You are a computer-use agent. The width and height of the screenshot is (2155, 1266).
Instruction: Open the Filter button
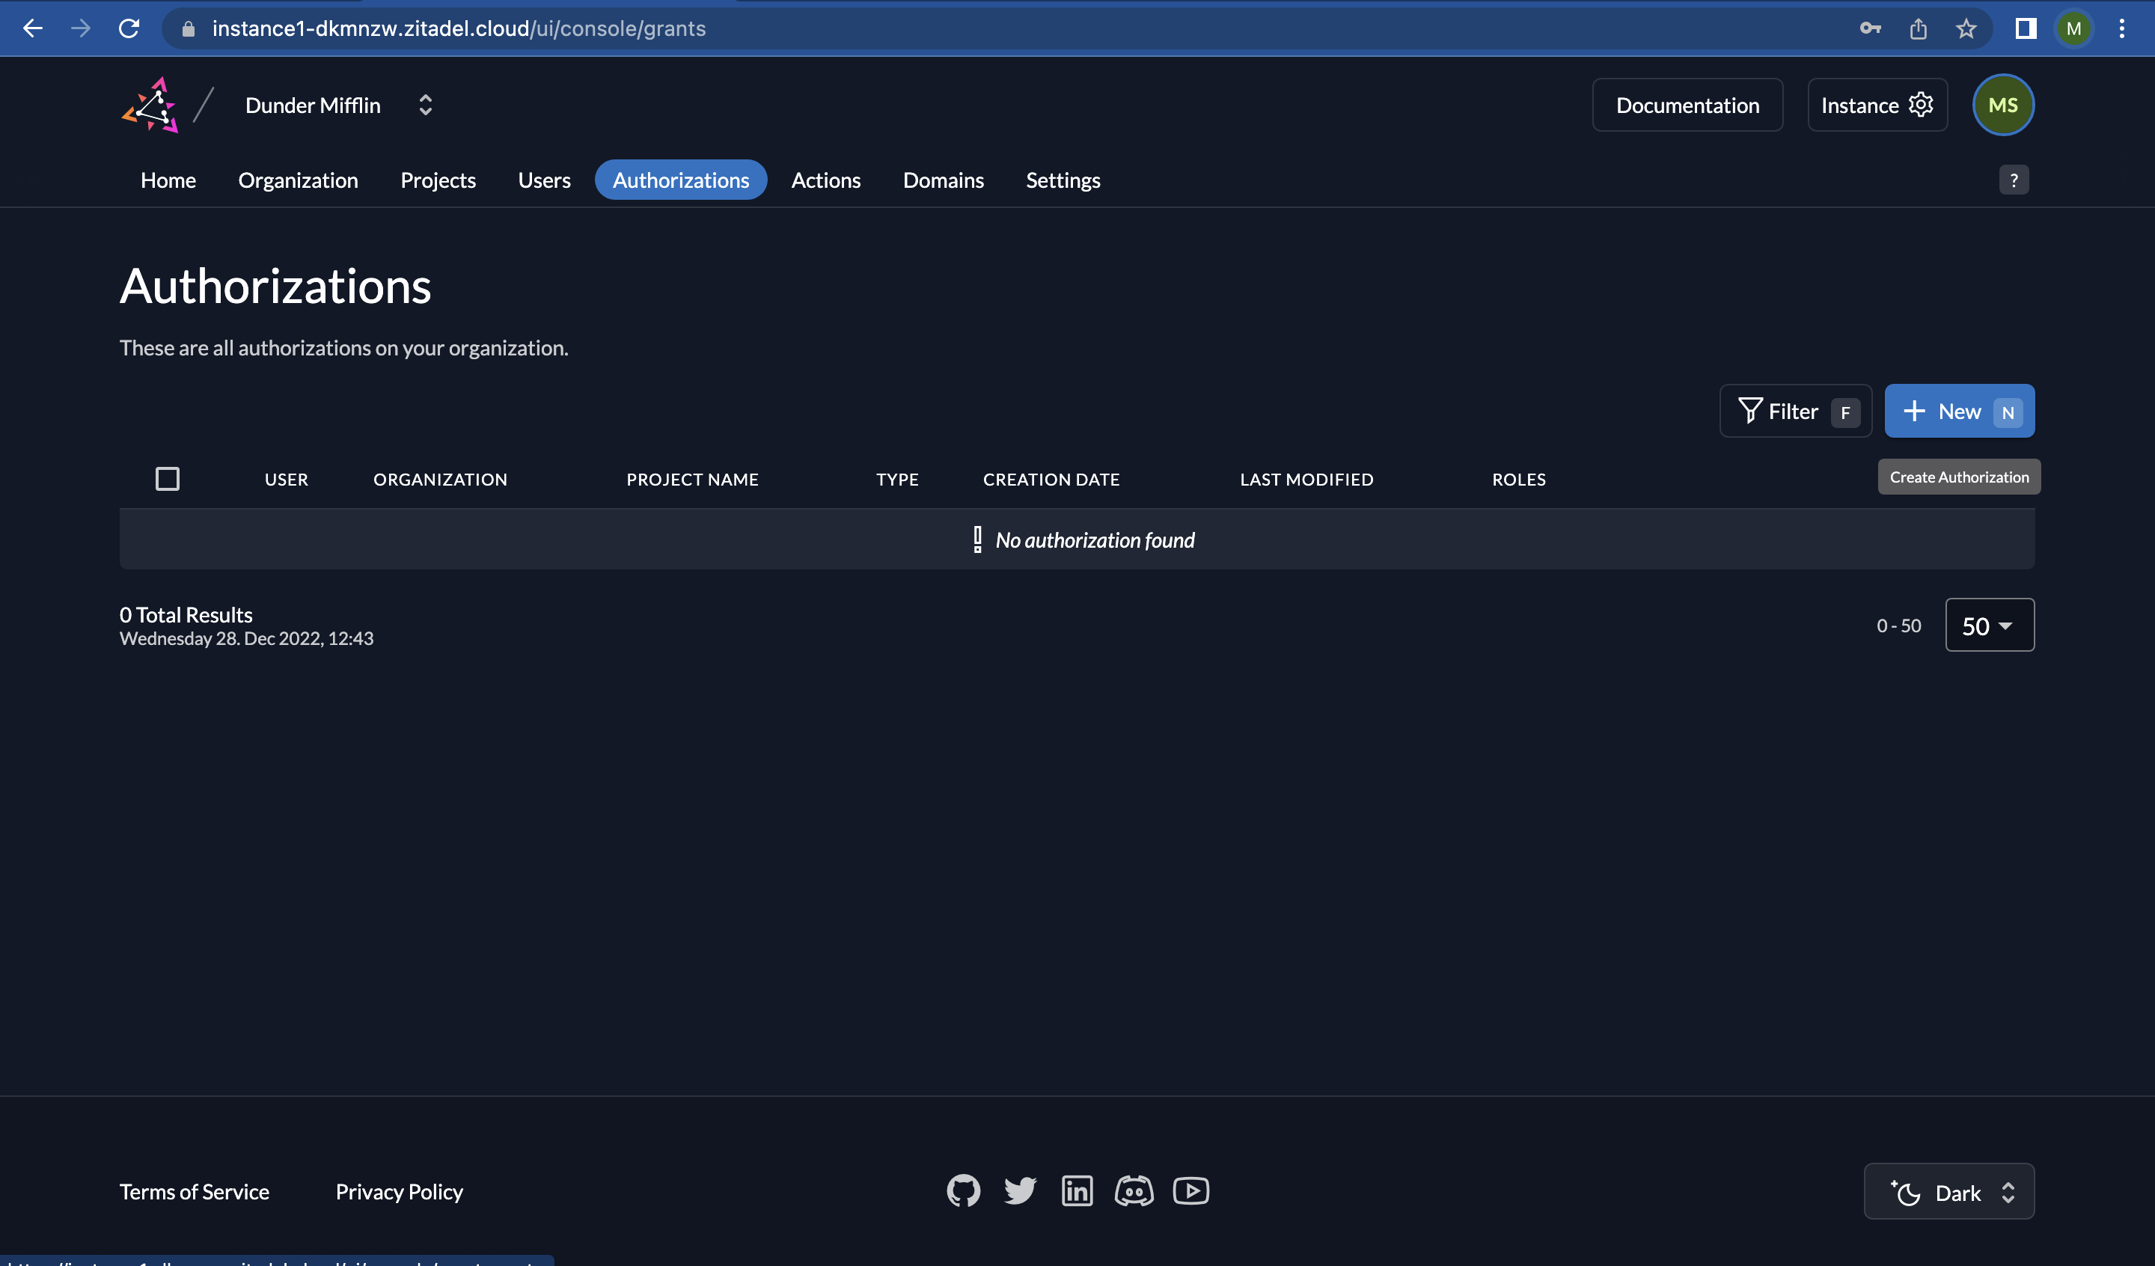[x=1795, y=412]
